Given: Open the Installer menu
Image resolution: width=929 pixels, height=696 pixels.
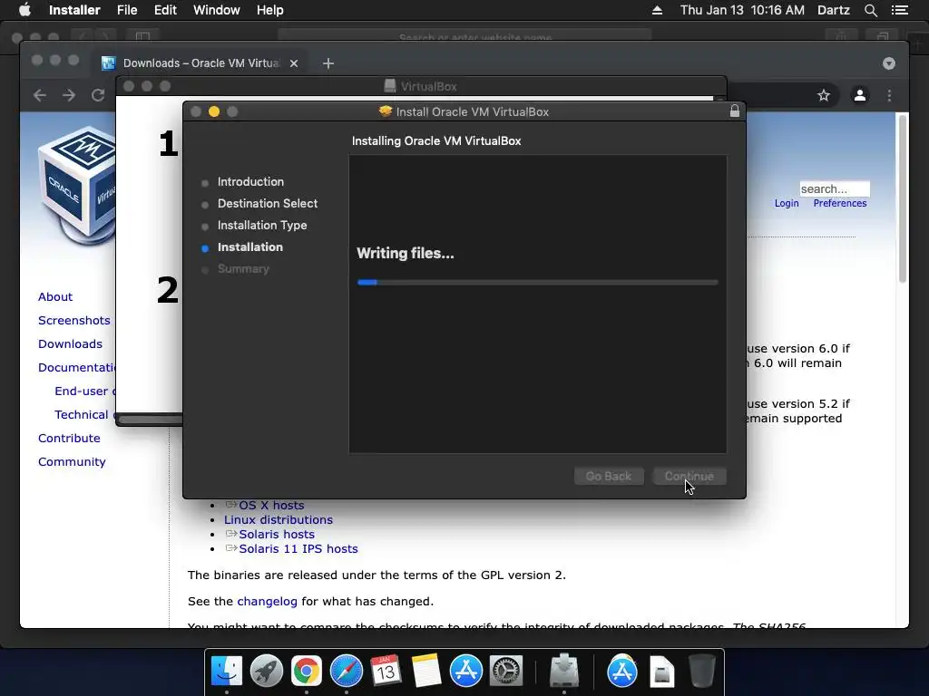Looking at the screenshot, I should [x=74, y=10].
